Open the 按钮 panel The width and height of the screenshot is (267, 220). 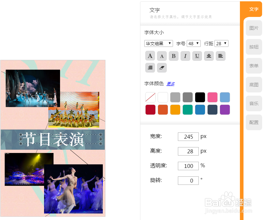[x=254, y=47]
